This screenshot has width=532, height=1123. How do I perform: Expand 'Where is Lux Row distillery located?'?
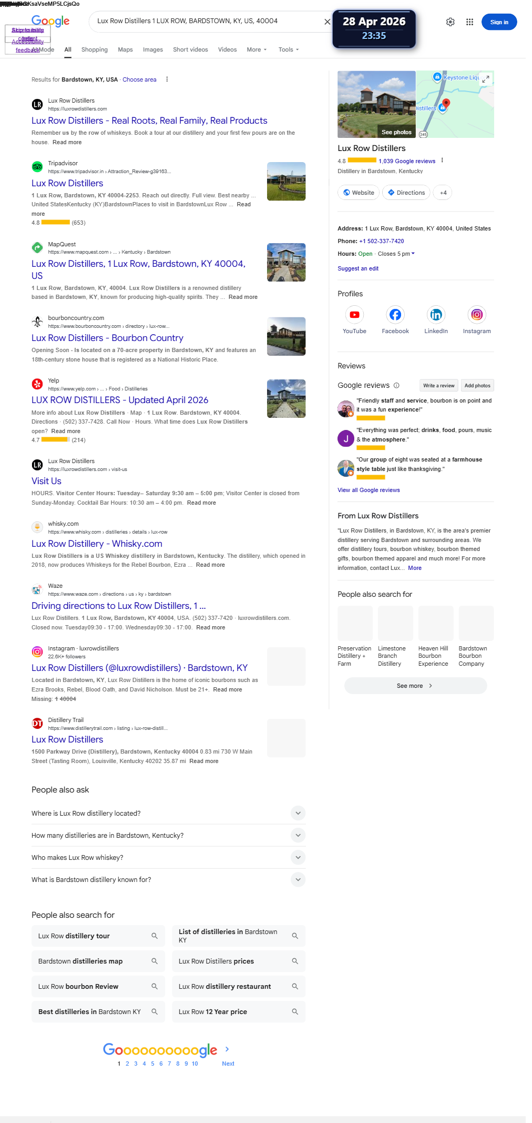[x=168, y=813]
